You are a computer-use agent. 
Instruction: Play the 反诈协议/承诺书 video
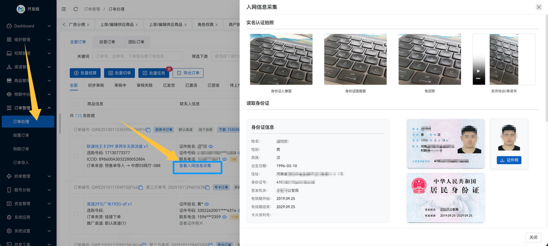(x=478, y=71)
